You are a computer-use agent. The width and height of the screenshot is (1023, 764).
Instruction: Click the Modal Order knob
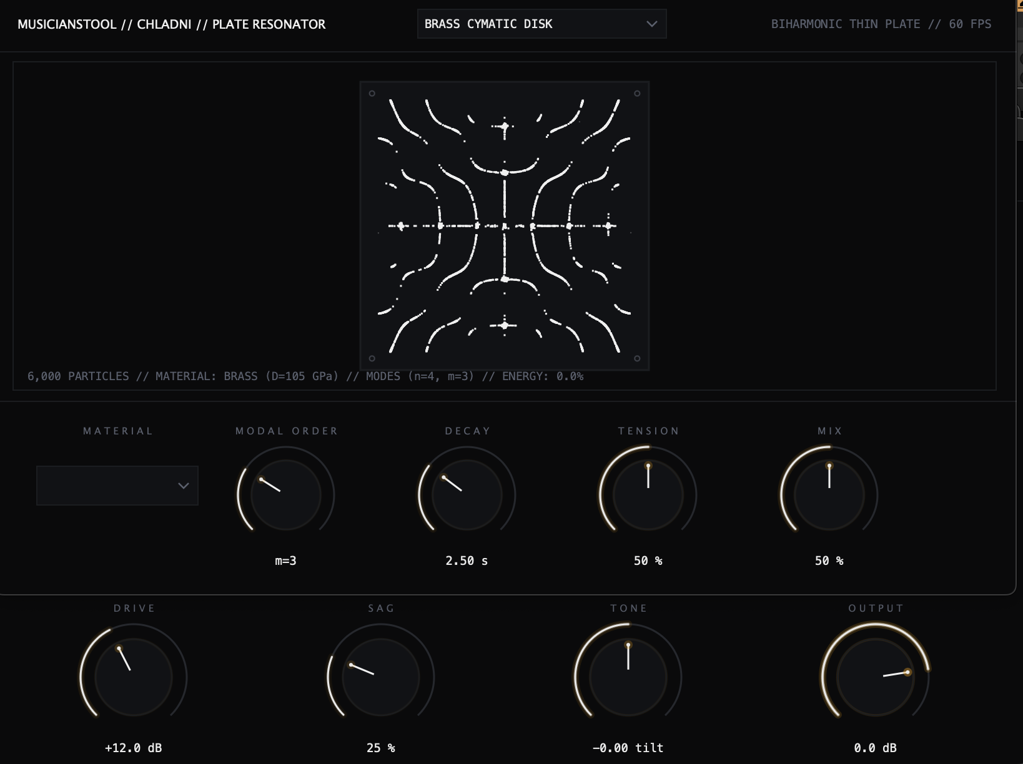point(286,495)
